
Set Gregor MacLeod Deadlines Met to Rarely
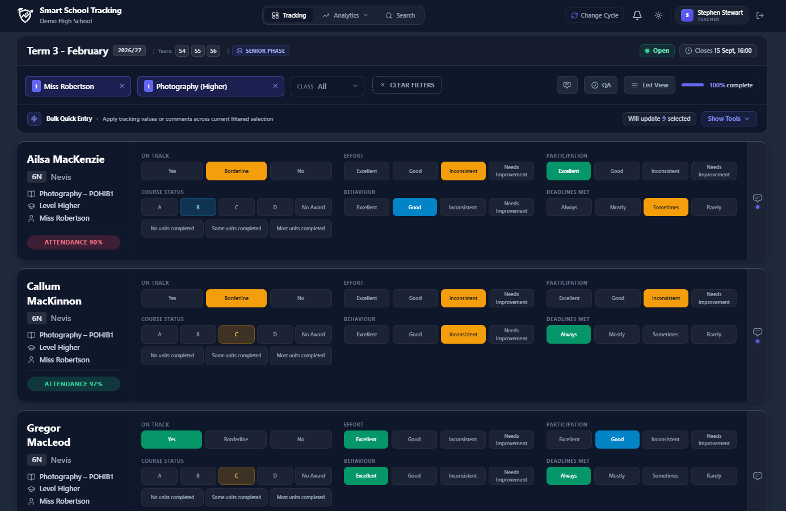(x=714, y=476)
